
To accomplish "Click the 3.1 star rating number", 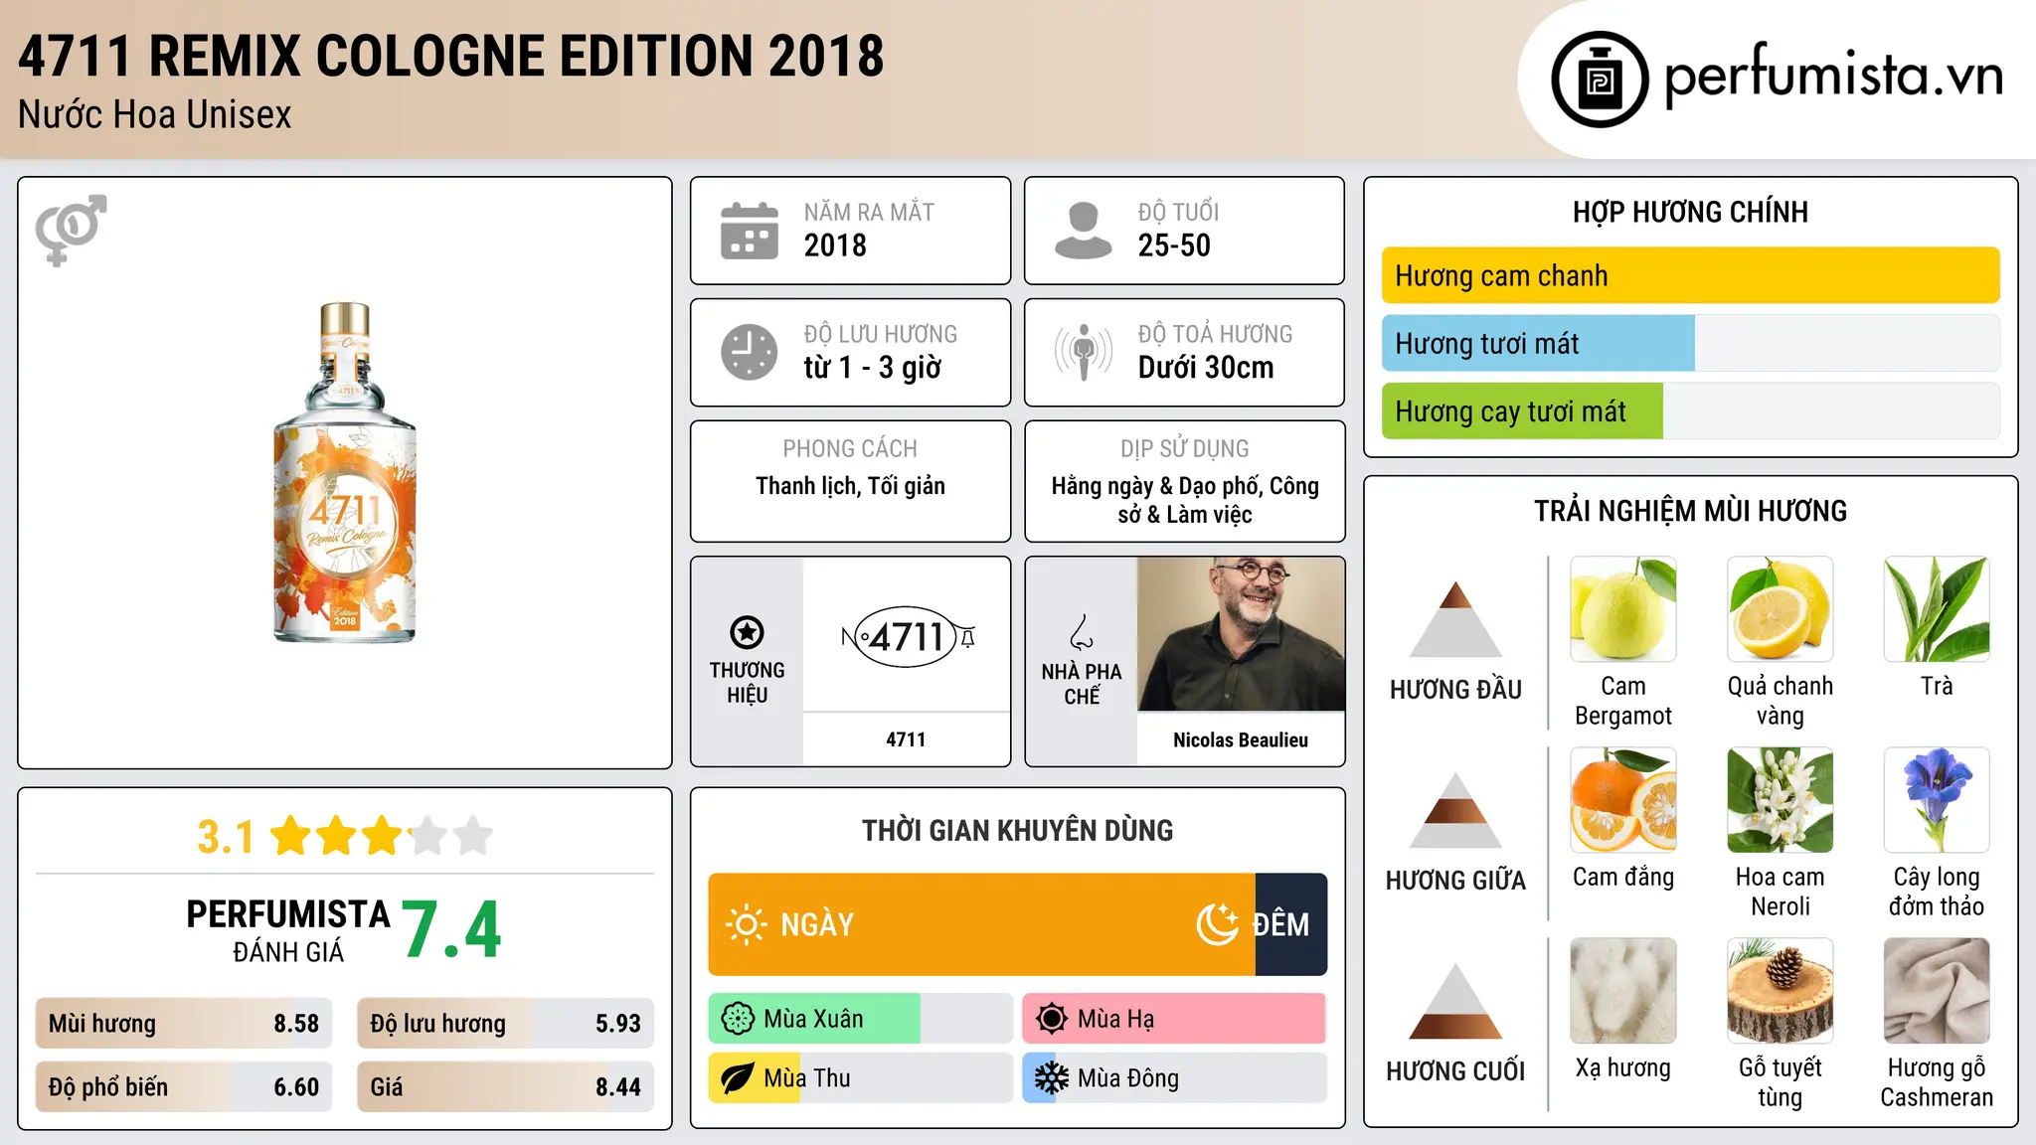I will pos(226,836).
